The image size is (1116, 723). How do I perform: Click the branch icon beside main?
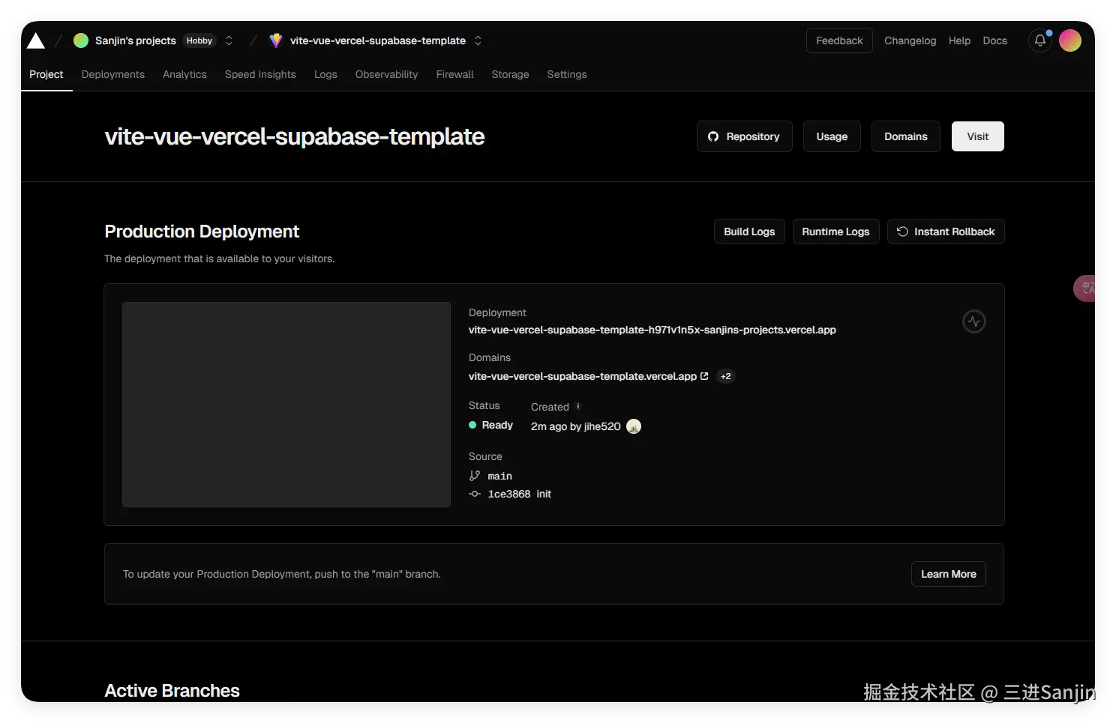(x=475, y=476)
